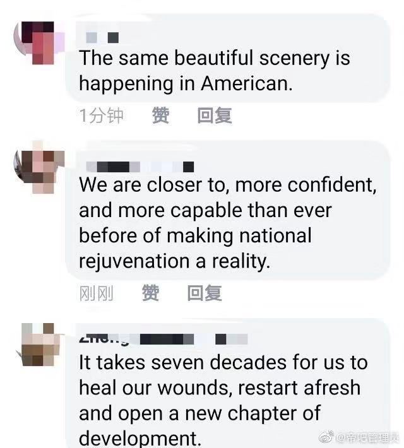
Task: Reply to the 'national rejuvenation' comment via 回复
Action: tap(205, 293)
